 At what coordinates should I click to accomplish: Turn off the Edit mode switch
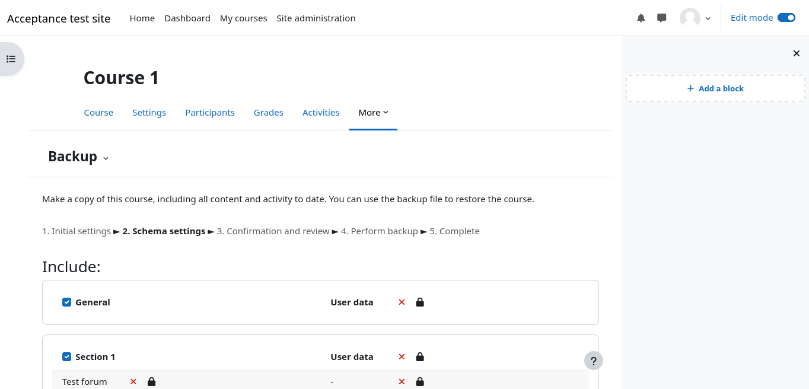coord(786,18)
